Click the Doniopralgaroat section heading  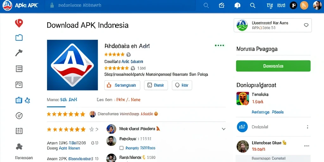click(256, 85)
